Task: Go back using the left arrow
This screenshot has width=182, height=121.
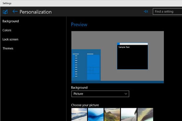Action: tap(15, 11)
